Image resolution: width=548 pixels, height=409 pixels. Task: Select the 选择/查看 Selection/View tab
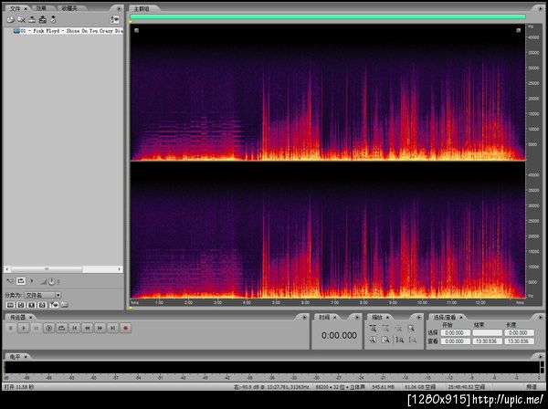(x=445, y=317)
